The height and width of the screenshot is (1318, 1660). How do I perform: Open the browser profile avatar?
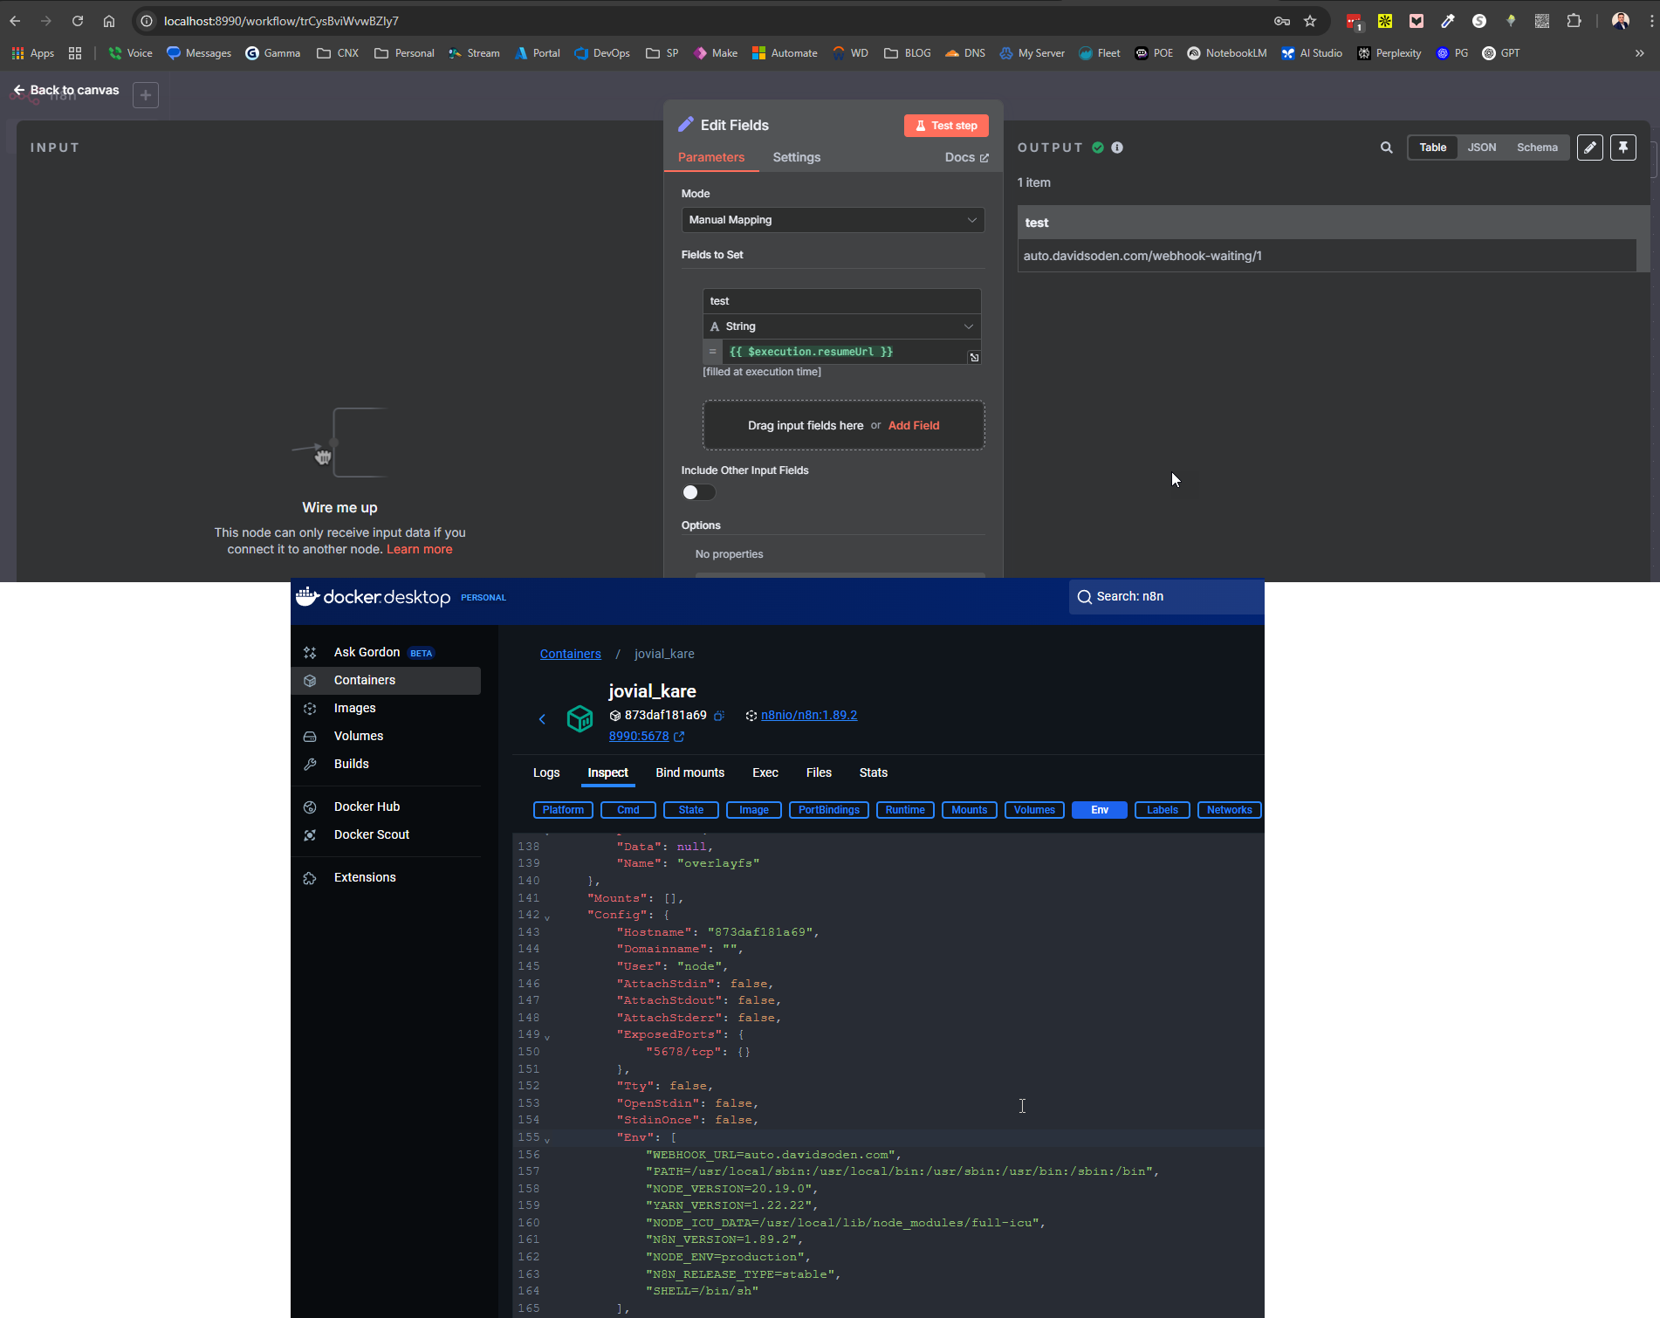tap(1621, 21)
